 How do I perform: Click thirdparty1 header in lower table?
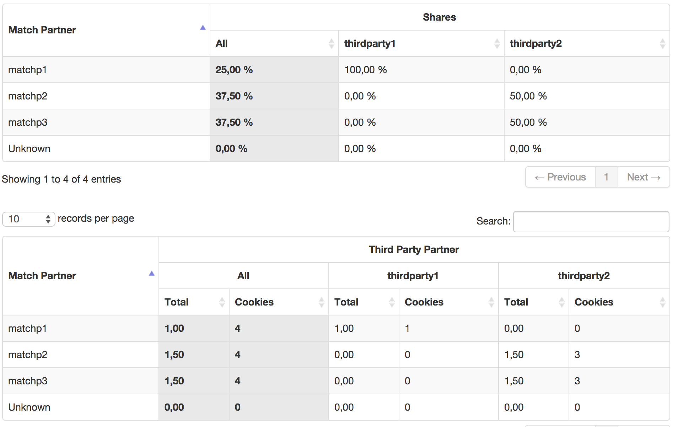click(x=413, y=276)
